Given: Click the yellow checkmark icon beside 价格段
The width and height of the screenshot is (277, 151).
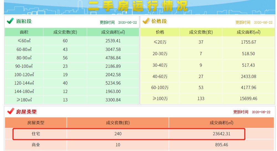Looking at the screenshot, I should [x=146, y=21].
